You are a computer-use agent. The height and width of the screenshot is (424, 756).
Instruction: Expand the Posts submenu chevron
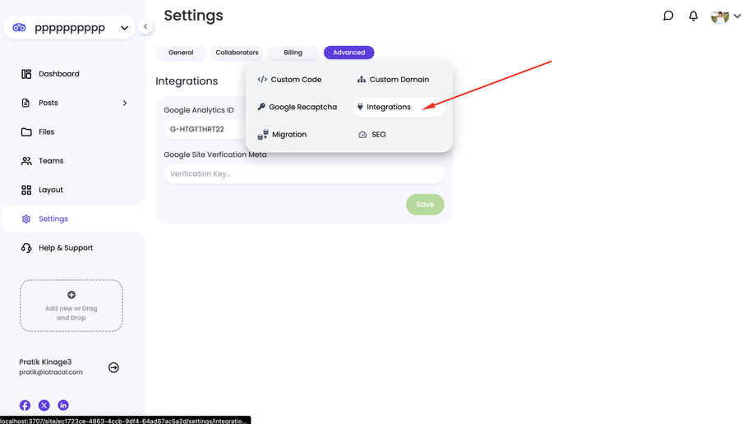point(125,103)
